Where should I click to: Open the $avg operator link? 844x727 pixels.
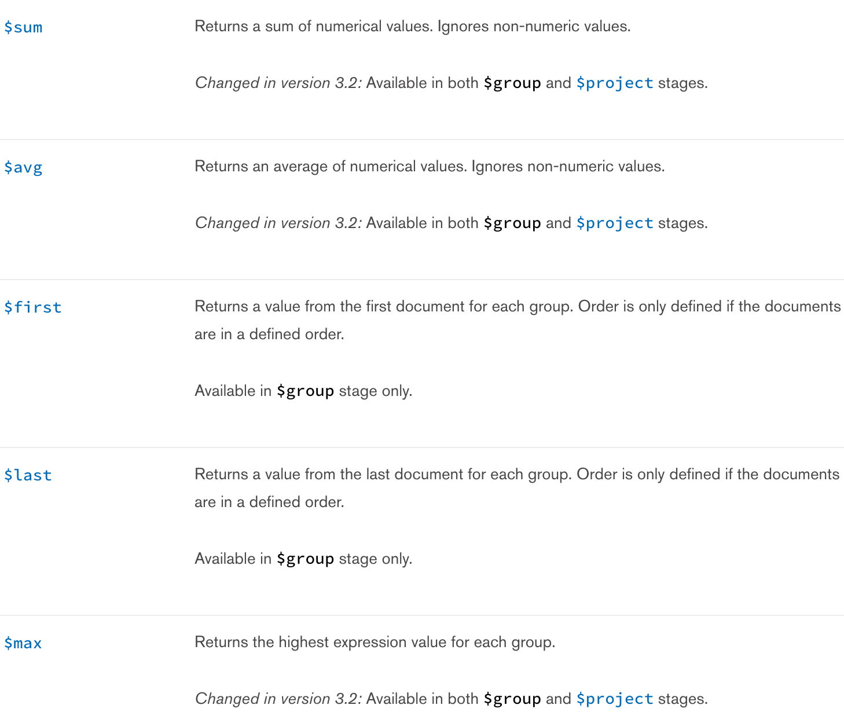(23, 167)
